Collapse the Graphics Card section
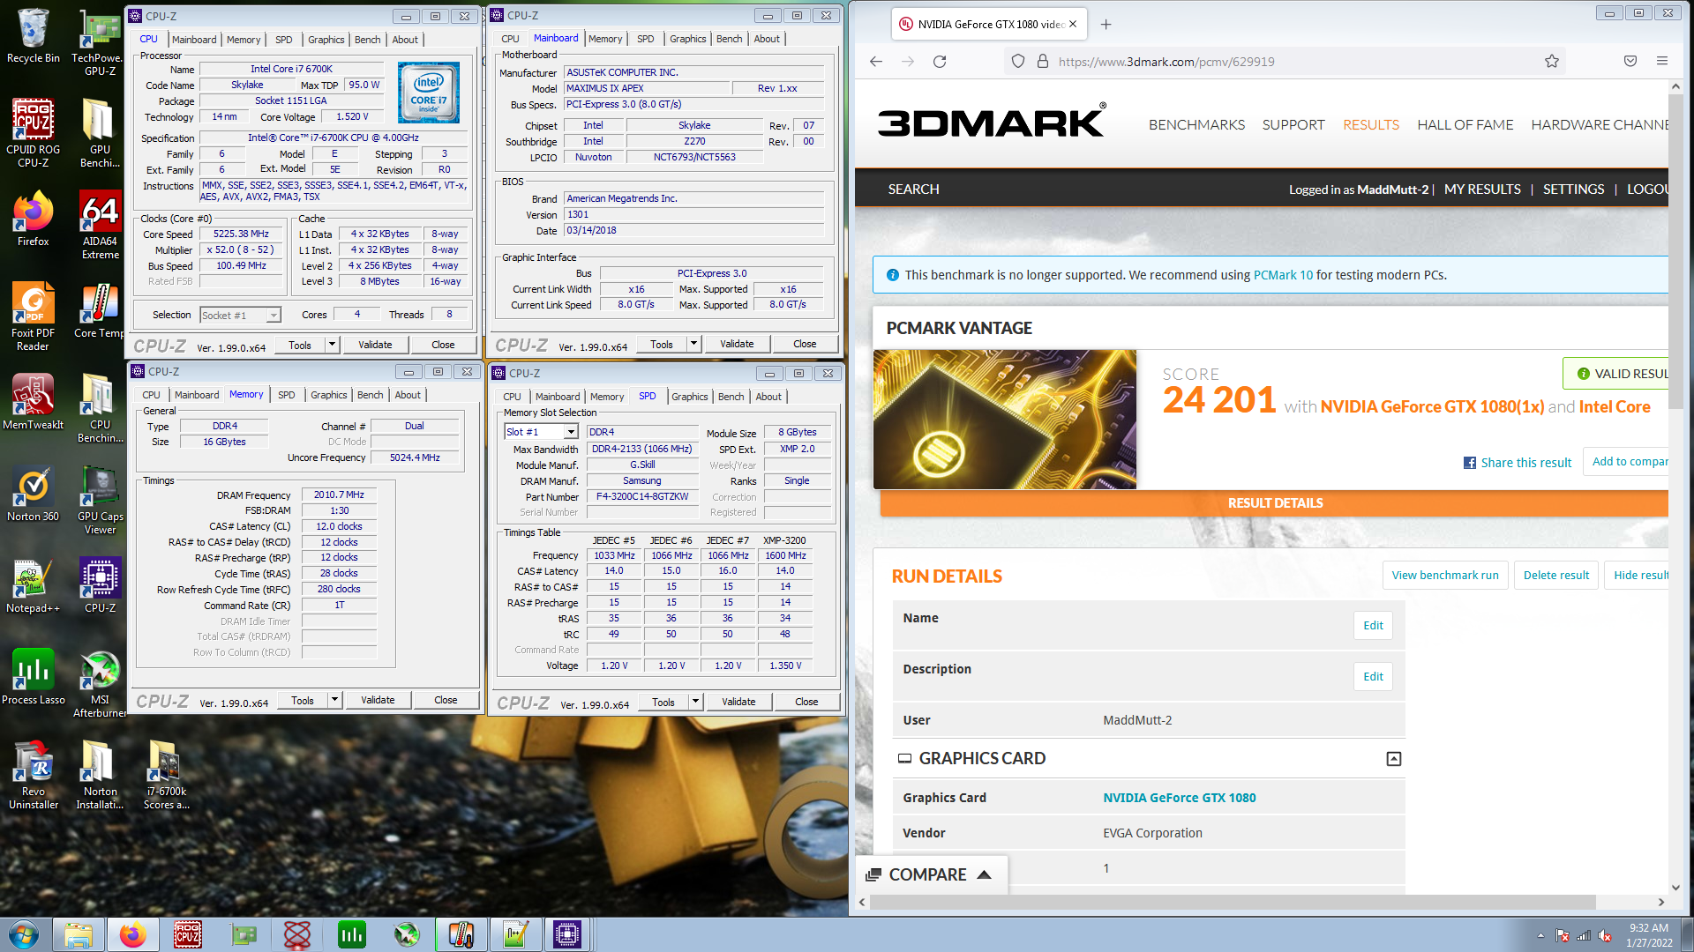Viewport: 1694px width, 952px height. coord(1394,758)
